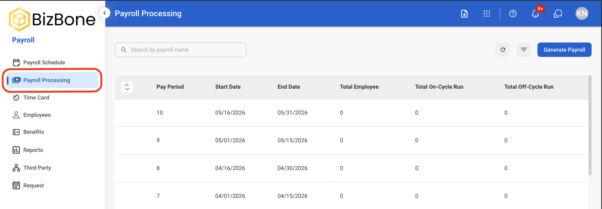602x209 pixels.
Task: Click the Pay Period column header
Action: click(170, 87)
